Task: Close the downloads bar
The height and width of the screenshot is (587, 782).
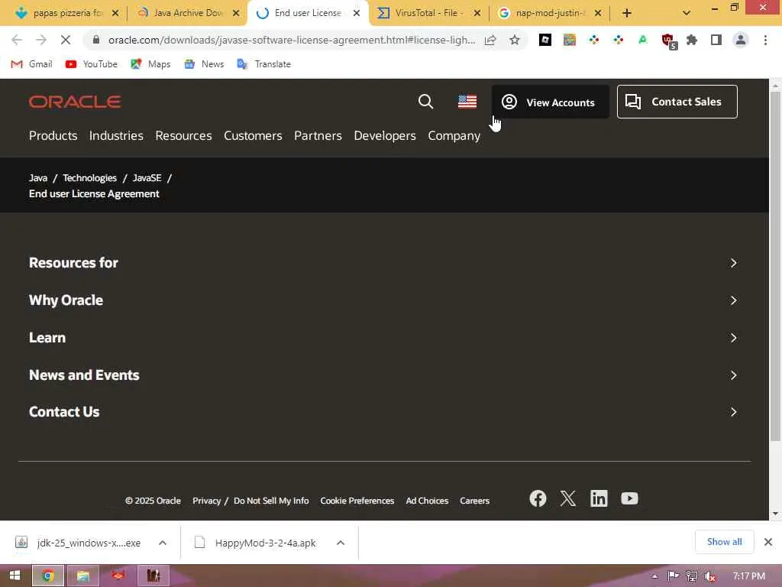Action: (768, 542)
